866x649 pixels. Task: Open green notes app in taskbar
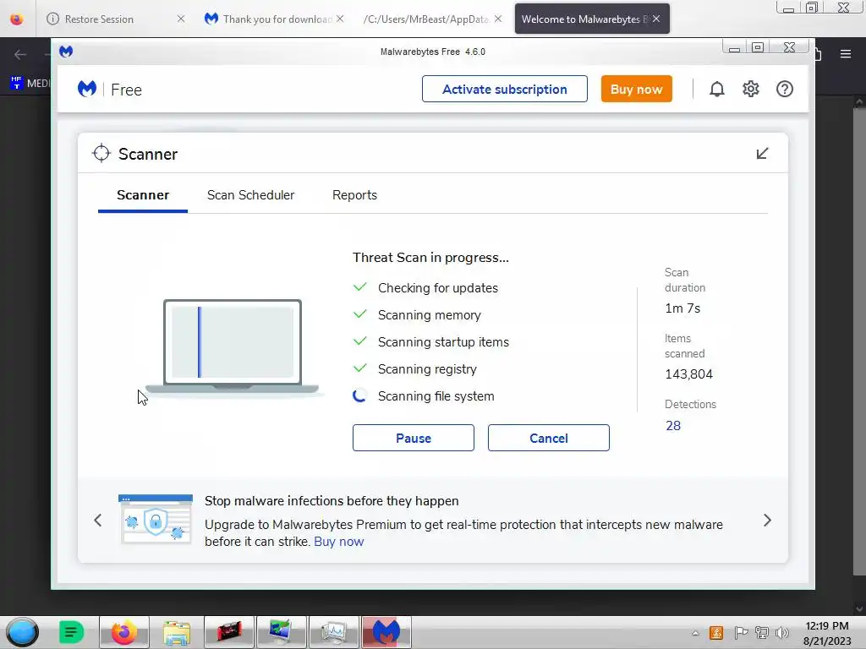coord(71,632)
